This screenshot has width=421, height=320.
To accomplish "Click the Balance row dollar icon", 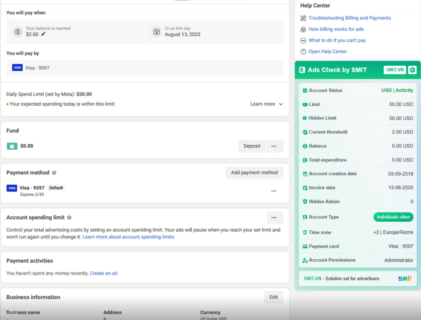I will pyautogui.click(x=305, y=146).
